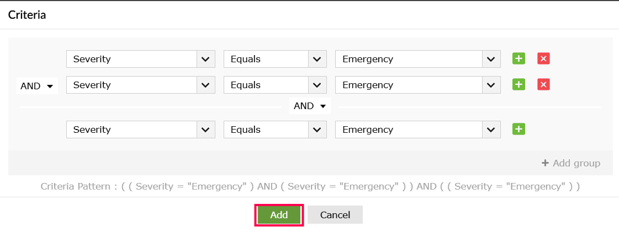Screen dimensions: 619x232
Task: Delete second criteria row using red X
Action: pos(543,85)
